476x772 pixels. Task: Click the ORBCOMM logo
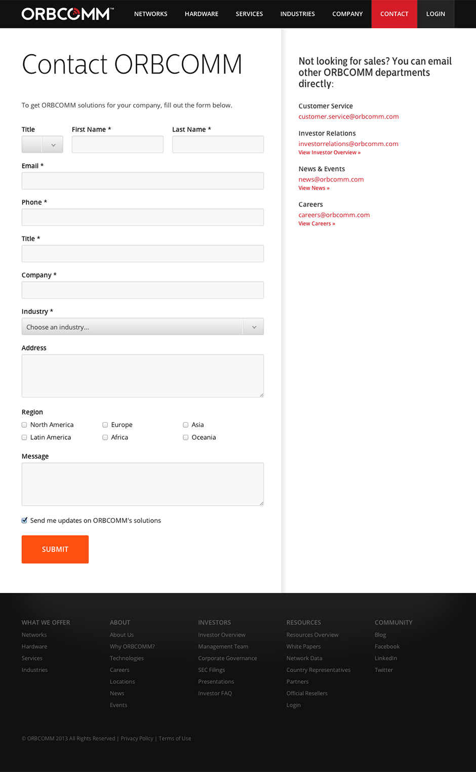[x=67, y=14]
